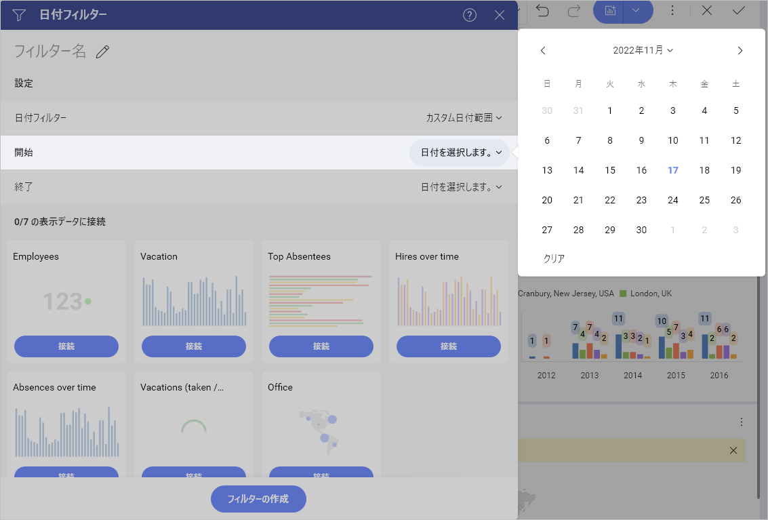Click the 2016 axis label in background chart

719,376
